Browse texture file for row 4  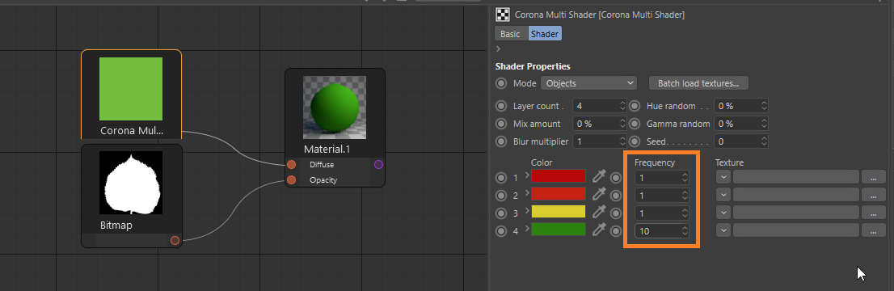874,230
